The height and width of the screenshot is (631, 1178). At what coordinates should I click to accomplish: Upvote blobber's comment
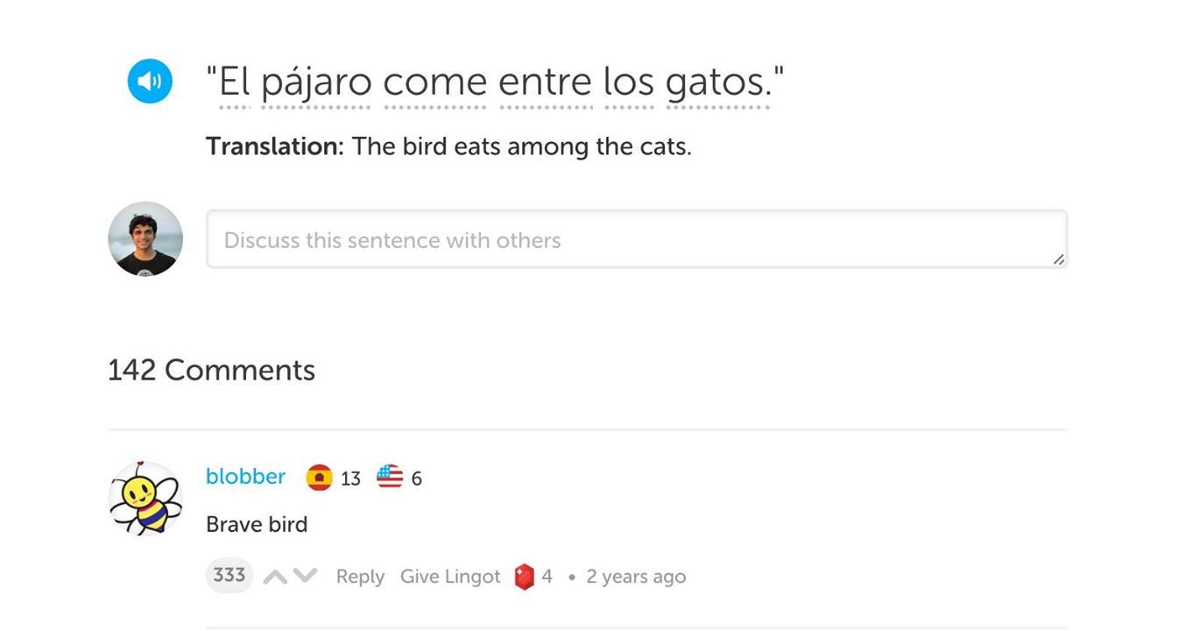(274, 577)
